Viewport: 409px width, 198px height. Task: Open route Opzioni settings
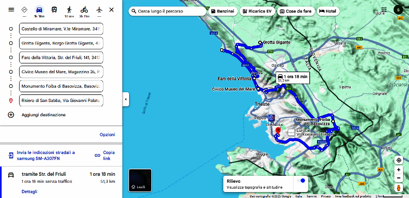(x=107, y=135)
